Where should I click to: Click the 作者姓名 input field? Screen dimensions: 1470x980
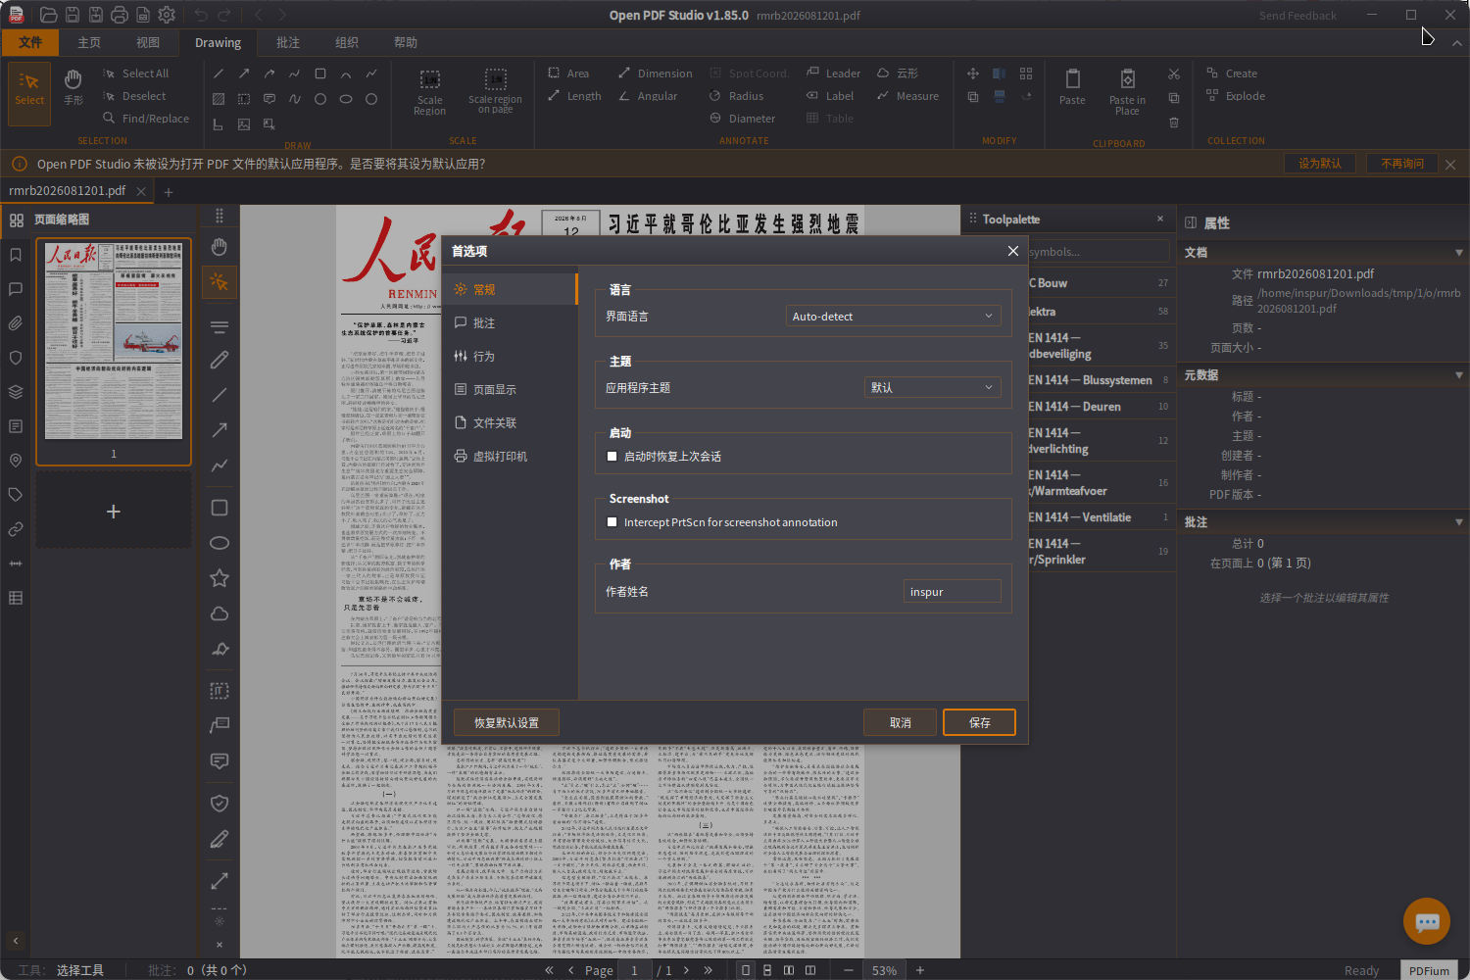(x=952, y=591)
